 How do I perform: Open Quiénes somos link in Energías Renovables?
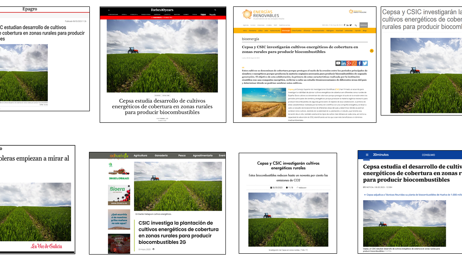pos(284,25)
